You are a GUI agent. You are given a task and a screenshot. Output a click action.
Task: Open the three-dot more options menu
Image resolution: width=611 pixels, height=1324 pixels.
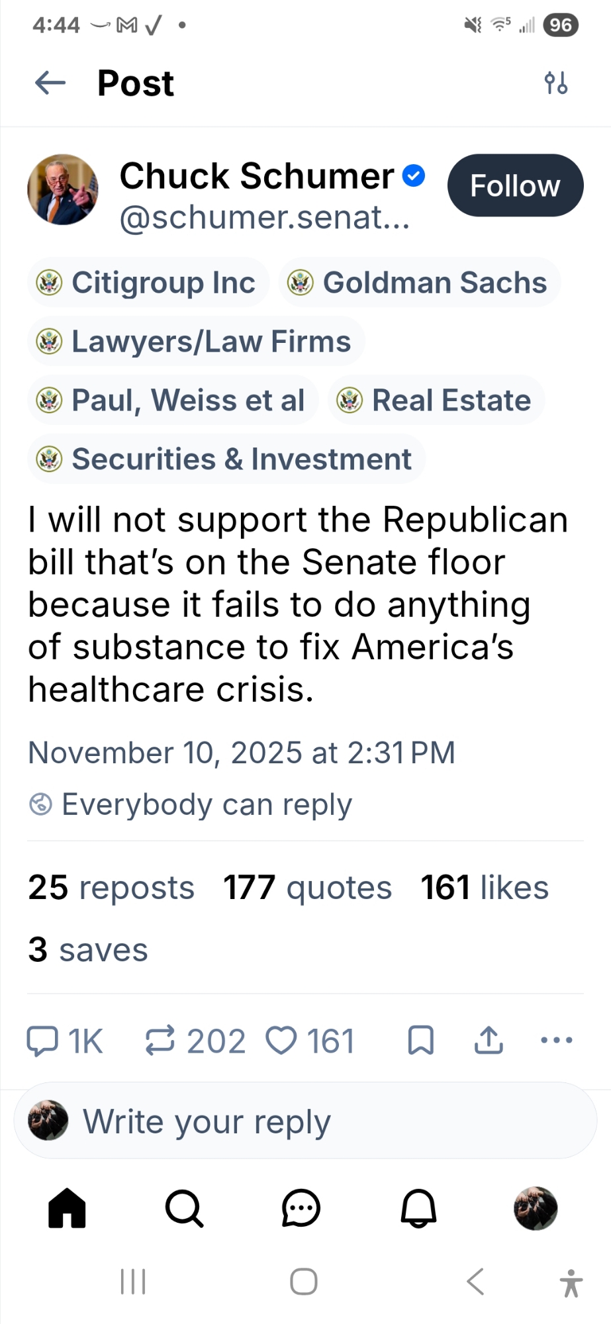[556, 1040]
